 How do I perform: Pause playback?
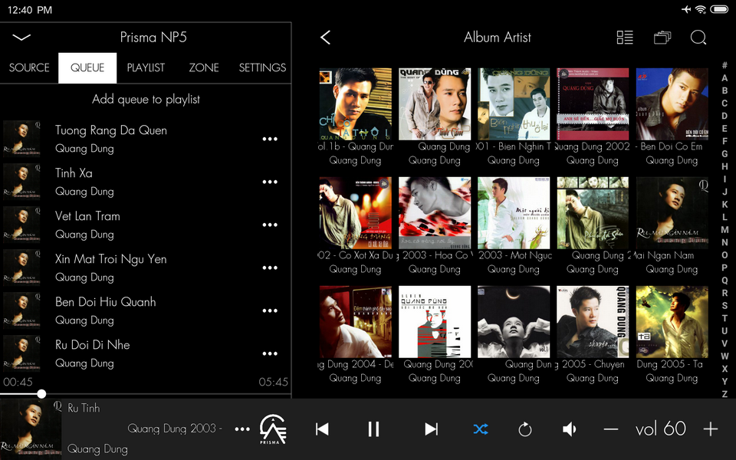coord(373,429)
